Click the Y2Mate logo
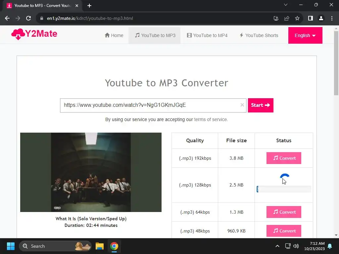Screen dimensions: 339x254 [x=34, y=34]
